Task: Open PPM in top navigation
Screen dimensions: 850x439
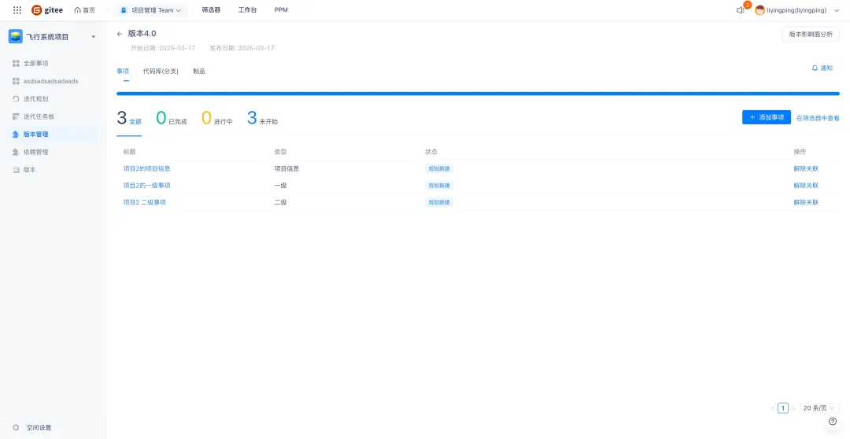Action: (x=281, y=10)
